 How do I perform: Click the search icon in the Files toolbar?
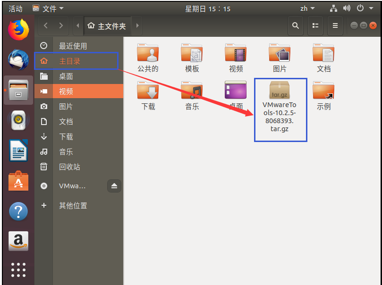click(x=295, y=25)
